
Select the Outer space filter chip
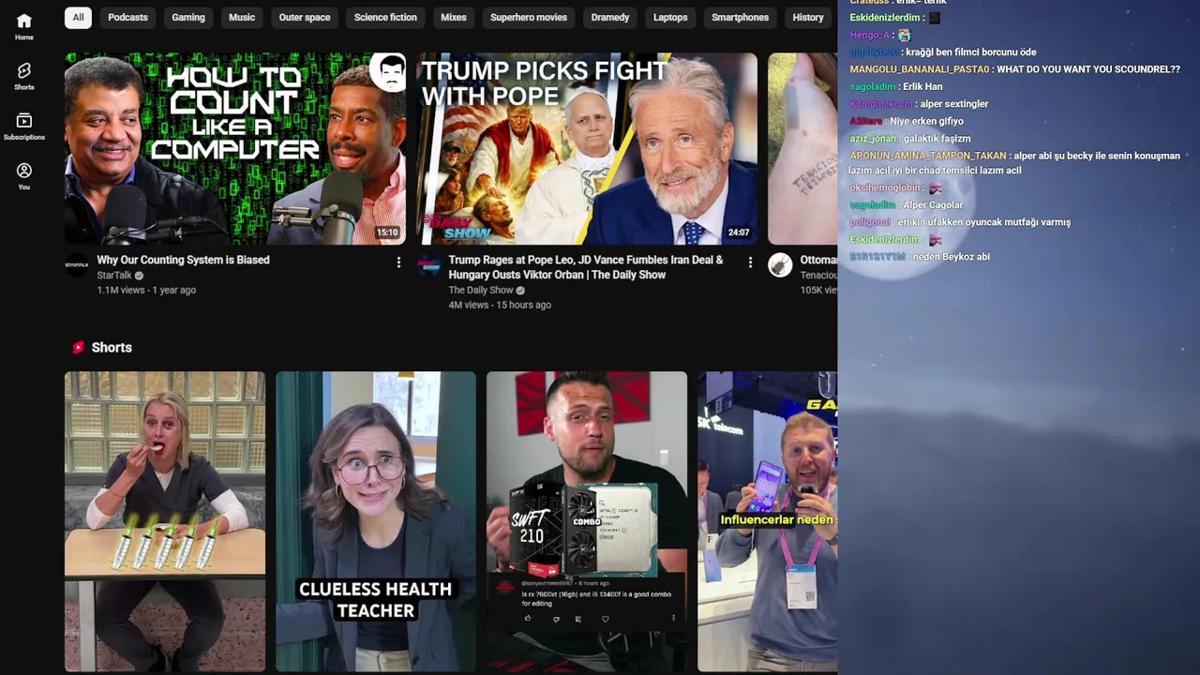(305, 17)
